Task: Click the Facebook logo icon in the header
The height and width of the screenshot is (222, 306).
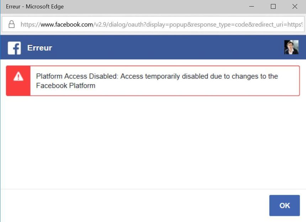Action: point(14,48)
